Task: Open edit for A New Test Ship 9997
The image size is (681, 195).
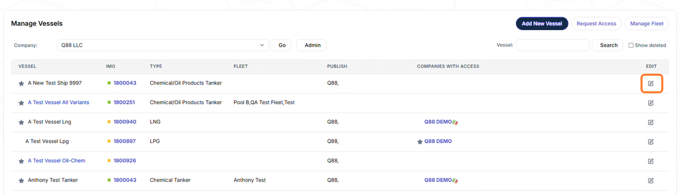Action: click(x=651, y=83)
